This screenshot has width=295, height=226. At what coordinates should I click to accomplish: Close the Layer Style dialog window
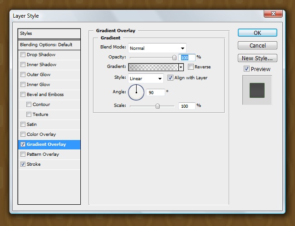pos(273,15)
